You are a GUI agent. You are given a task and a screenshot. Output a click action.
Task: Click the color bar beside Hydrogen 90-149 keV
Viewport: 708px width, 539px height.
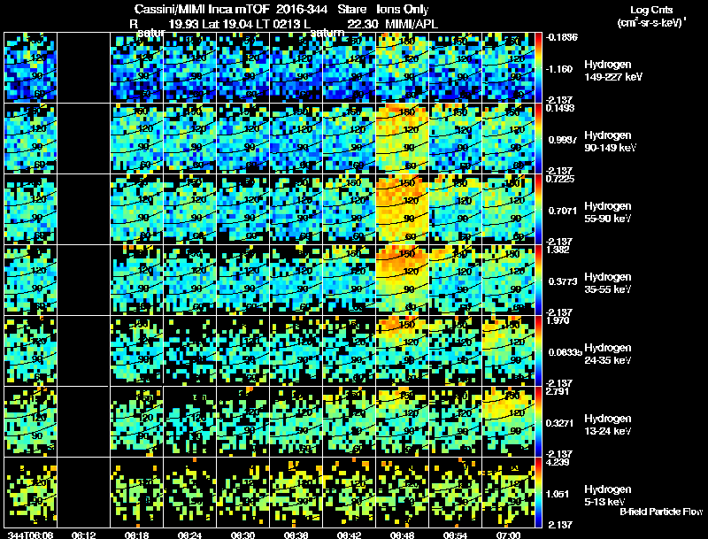(538, 139)
